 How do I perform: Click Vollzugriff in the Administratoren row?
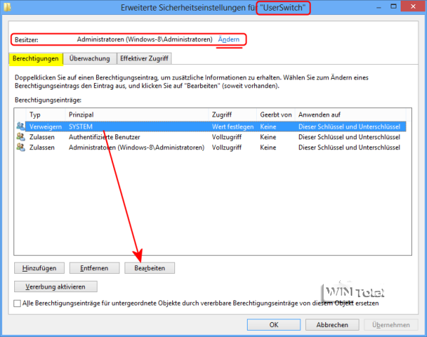(x=226, y=147)
